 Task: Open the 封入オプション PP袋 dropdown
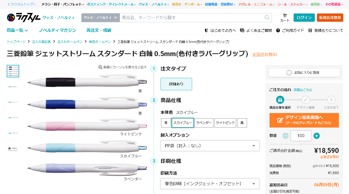(x=210, y=146)
